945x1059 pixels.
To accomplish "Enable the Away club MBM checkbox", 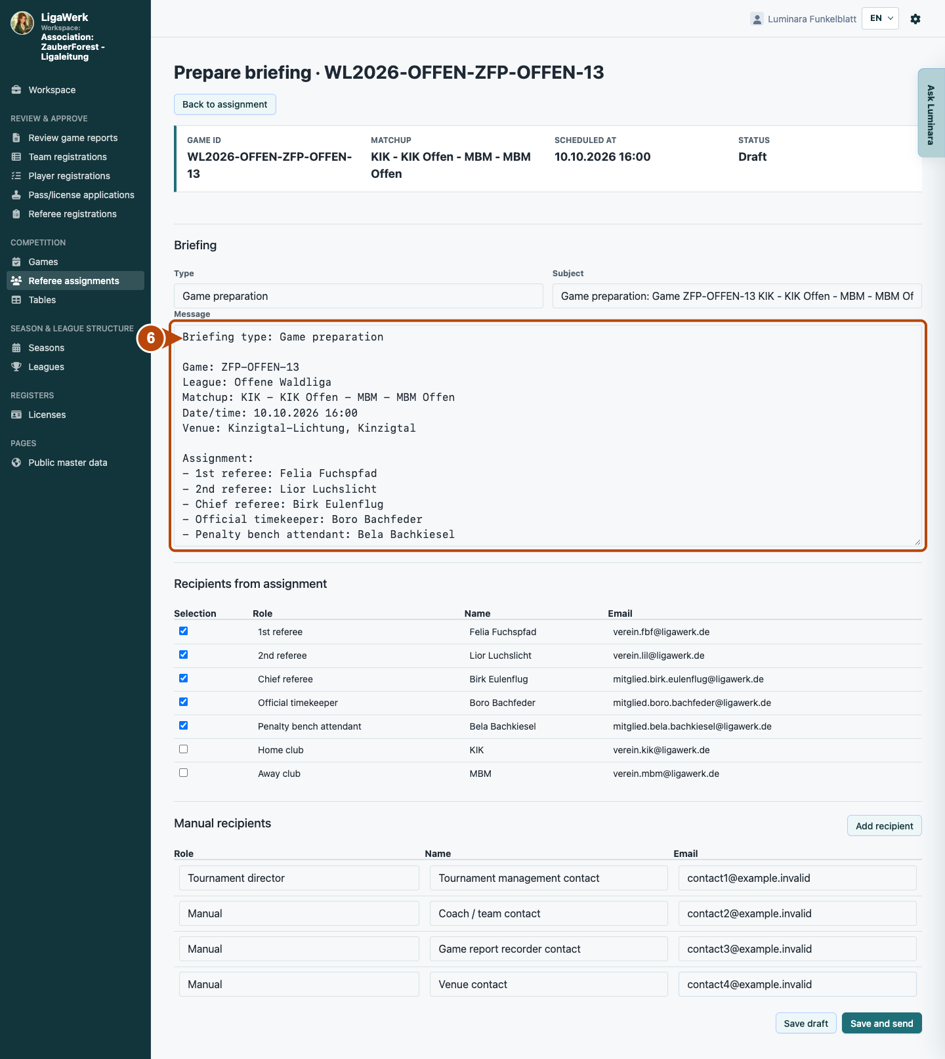I will pos(184,773).
